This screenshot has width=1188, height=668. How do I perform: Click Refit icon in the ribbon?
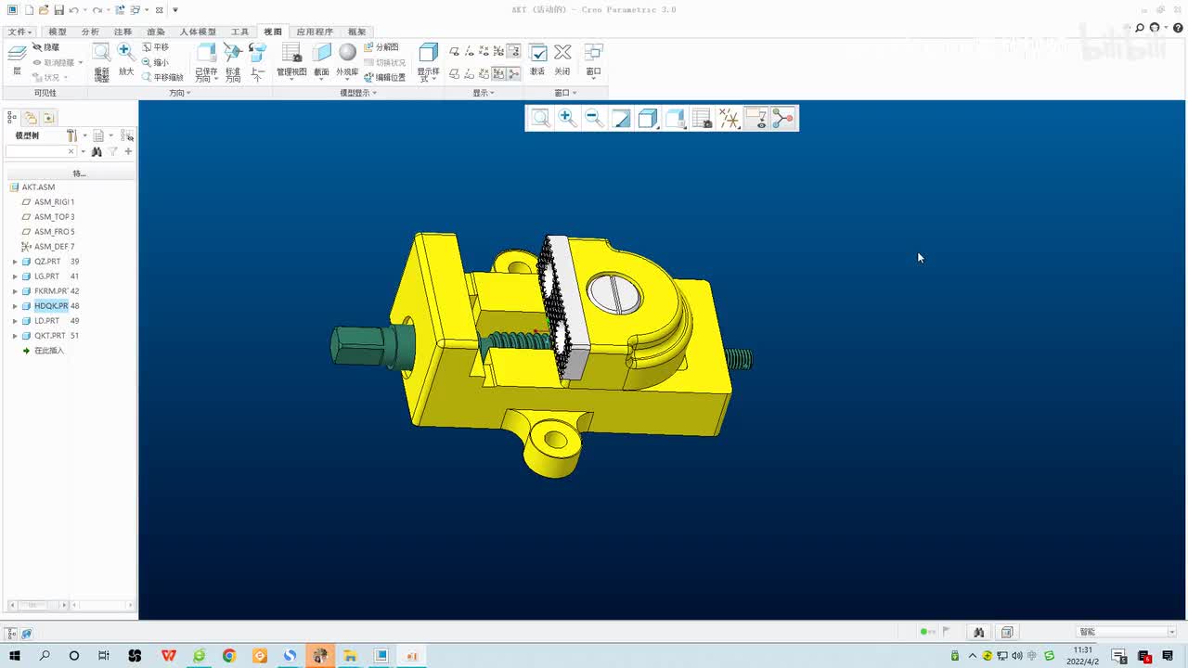point(101,61)
